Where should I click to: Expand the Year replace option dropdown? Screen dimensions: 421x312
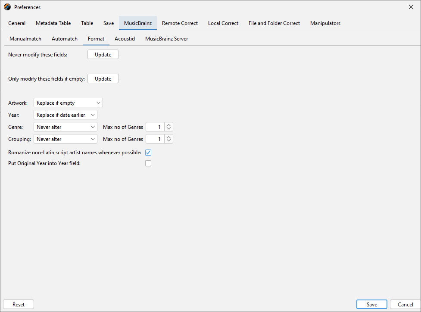(65, 115)
